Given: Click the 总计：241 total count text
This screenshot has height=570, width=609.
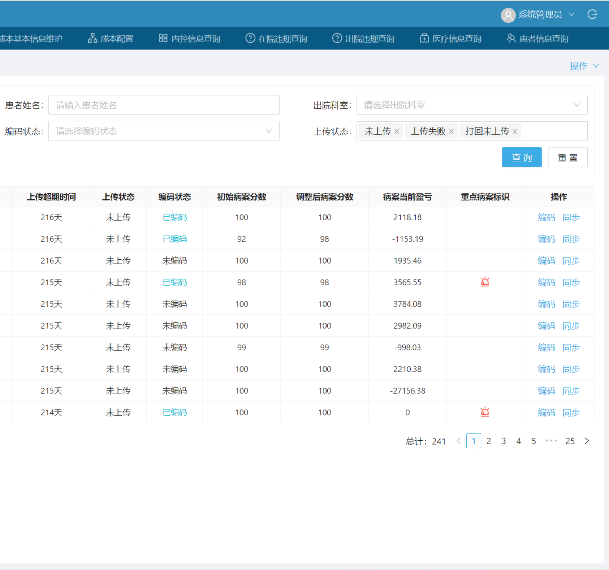Looking at the screenshot, I should [426, 441].
